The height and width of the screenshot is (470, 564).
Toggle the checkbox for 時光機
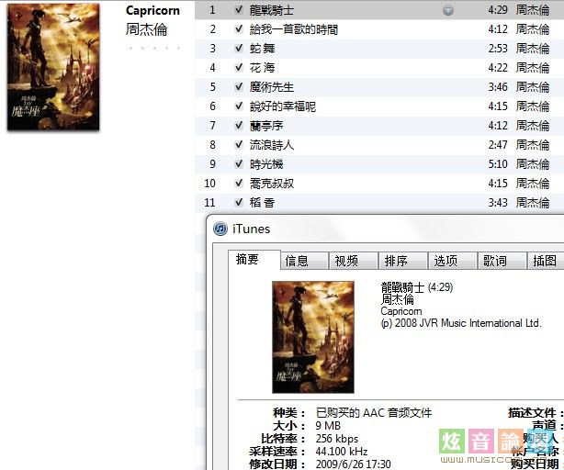[x=239, y=163]
